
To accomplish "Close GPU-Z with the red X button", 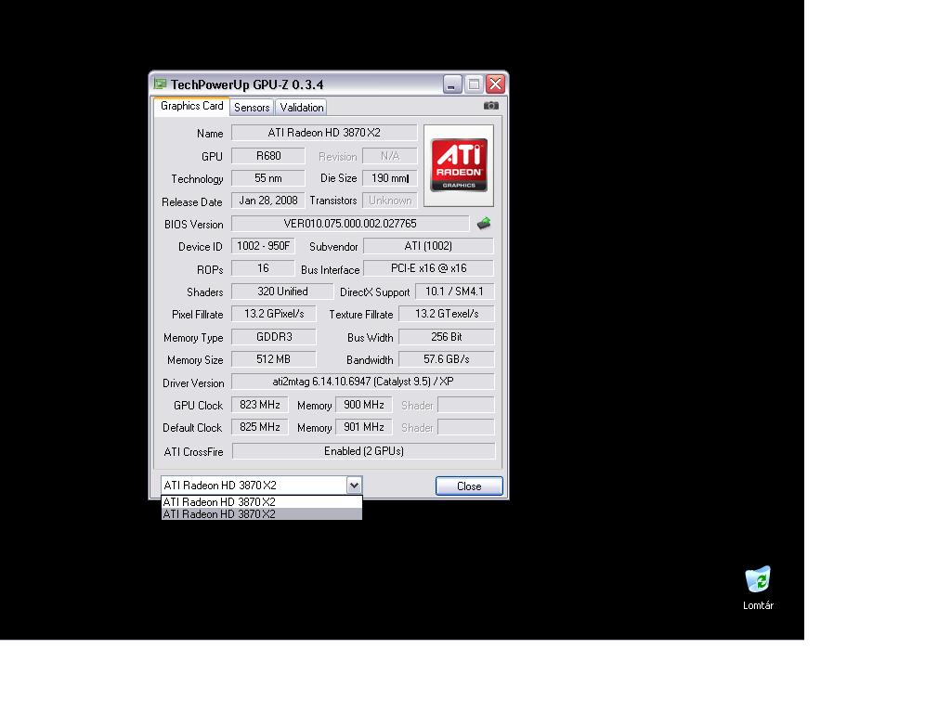I will coord(496,84).
